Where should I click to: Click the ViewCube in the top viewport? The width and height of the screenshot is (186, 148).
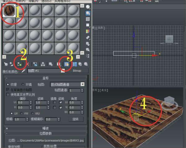pos(169,39)
